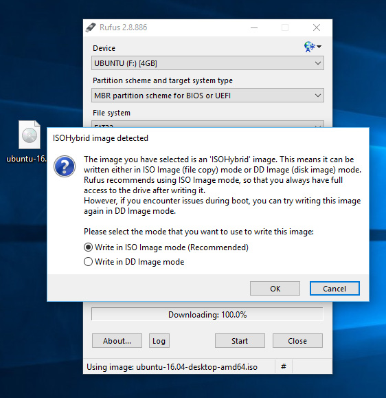
Task: Open the File system dropdown
Action: [207, 124]
